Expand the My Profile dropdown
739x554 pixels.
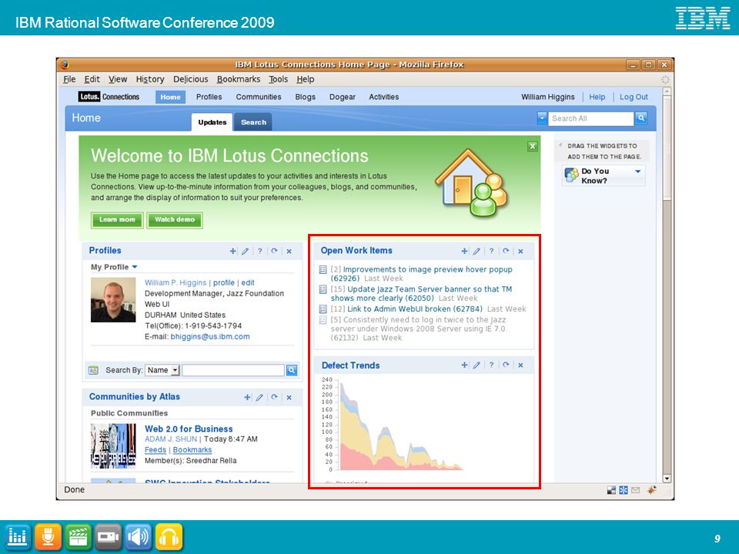(x=135, y=267)
